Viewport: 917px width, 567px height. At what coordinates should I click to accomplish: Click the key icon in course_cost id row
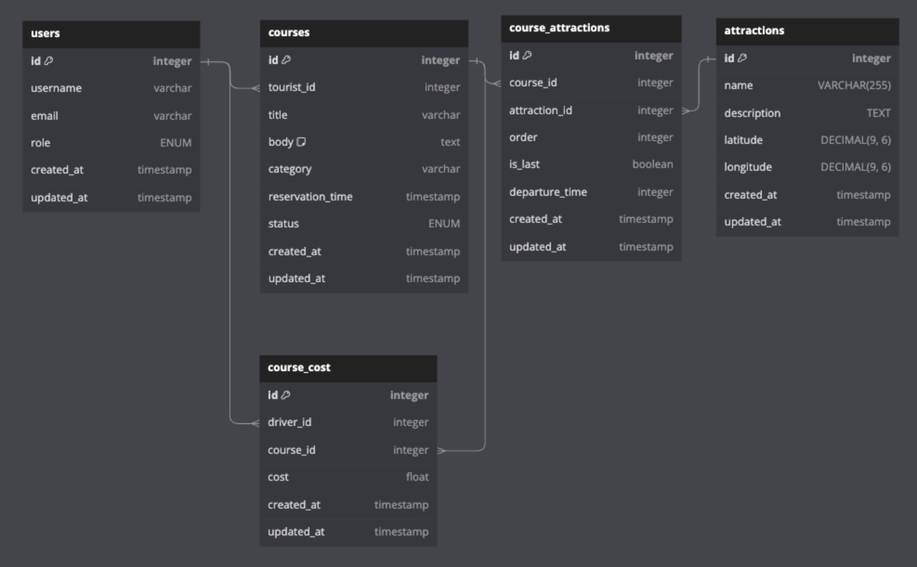[286, 395]
